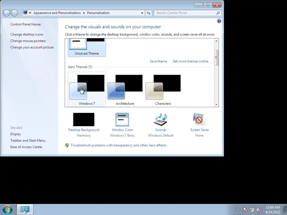Screen dimensions: 287x215
Task: Open Troubleshoot problems with transparency link
Action: (119, 145)
